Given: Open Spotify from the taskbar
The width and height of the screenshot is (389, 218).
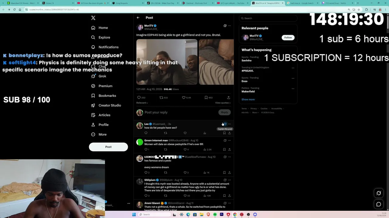Looking at the screenshot, I should tap(215, 215).
